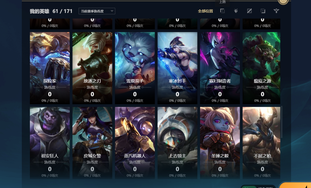Select the 祖安狂人 champion card
The height and width of the screenshot is (188, 311).
point(50,143)
